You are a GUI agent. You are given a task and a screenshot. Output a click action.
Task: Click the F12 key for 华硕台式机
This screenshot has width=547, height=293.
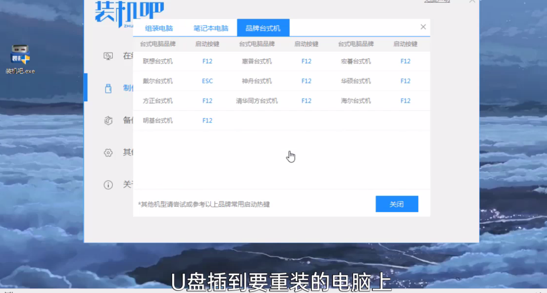tap(406, 81)
